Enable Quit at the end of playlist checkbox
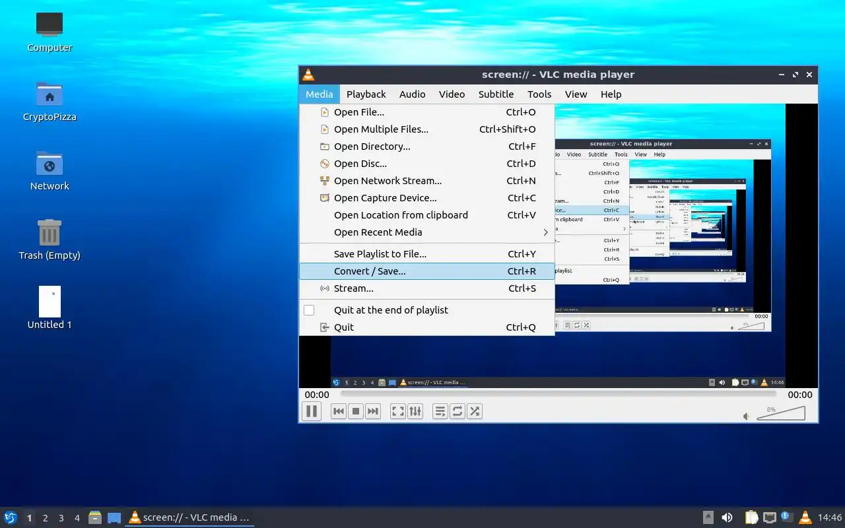Screen dimensions: 845x528 point(309,310)
